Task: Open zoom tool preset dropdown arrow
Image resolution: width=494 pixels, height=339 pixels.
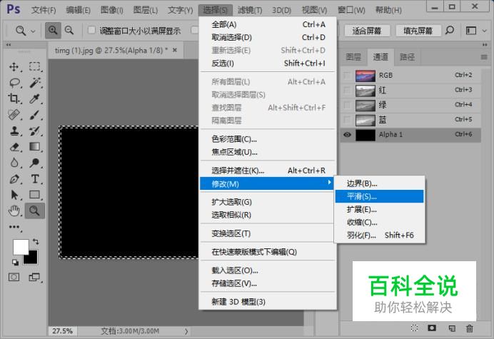Action: [x=33, y=31]
